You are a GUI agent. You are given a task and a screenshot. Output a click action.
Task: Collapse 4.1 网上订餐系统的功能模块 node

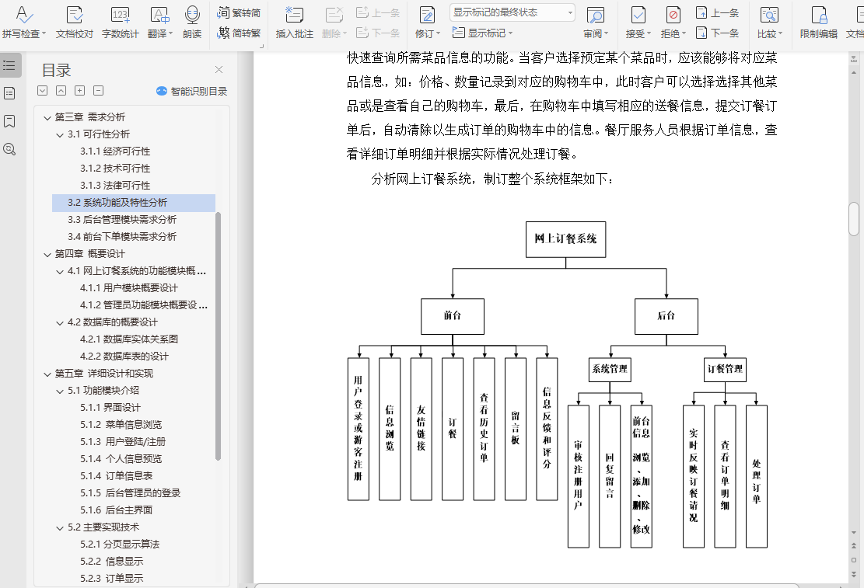pyautogui.click(x=60, y=271)
